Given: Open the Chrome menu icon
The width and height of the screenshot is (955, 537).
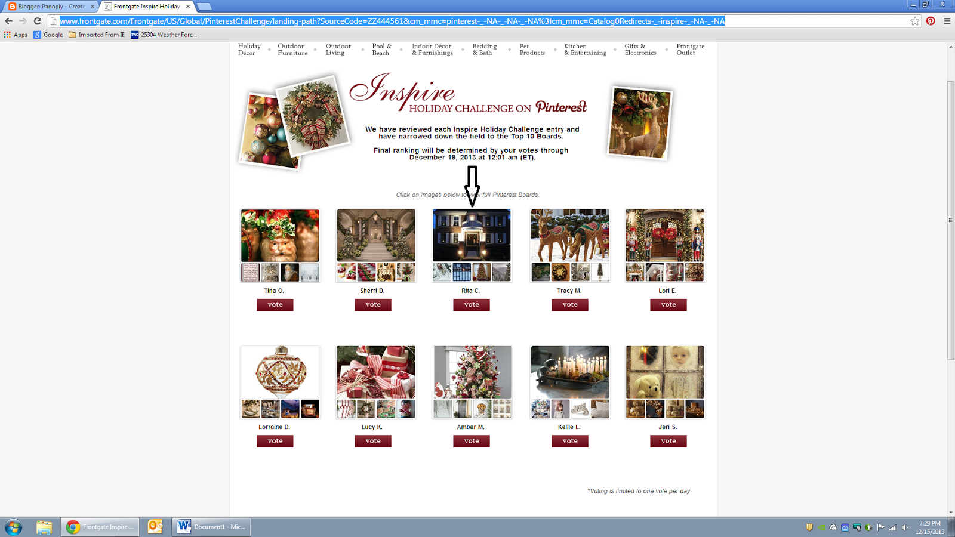Looking at the screenshot, I should pos(947,21).
